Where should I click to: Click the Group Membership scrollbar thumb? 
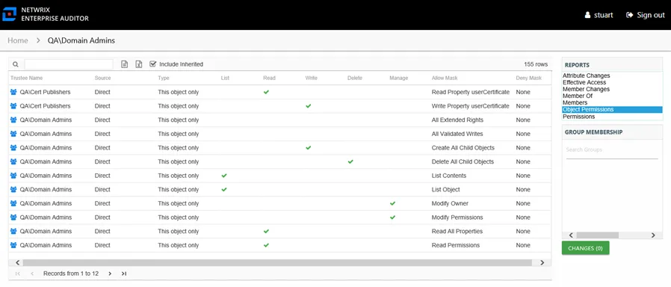pyautogui.click(x=597, y=235)
